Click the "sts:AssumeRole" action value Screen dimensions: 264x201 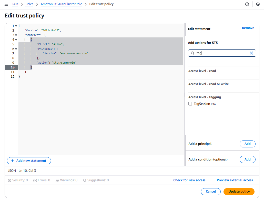point(64,63)
